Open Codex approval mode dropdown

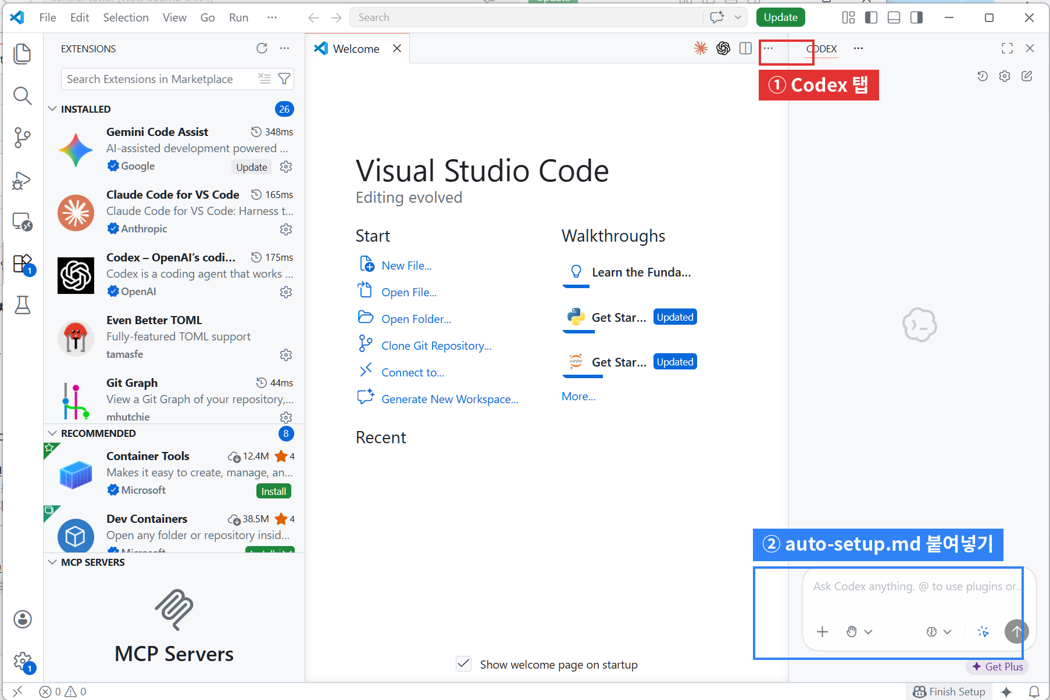[859, 631]
